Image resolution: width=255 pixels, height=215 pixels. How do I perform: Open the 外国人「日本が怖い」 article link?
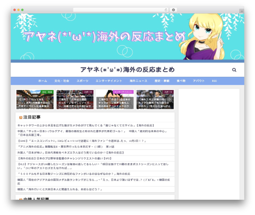click(70, 152)
